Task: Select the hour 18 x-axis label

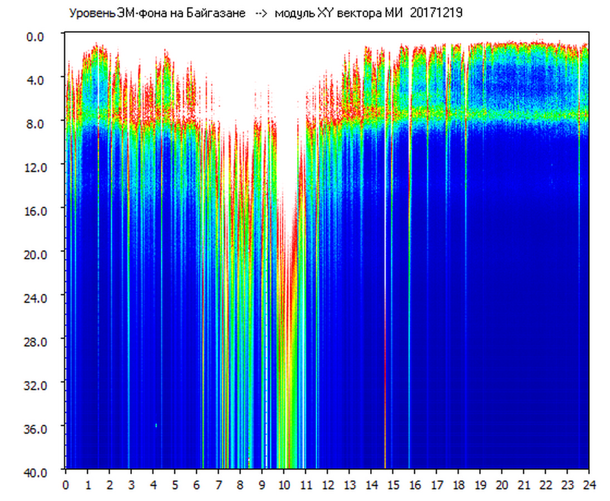Action: pos(459,484)
